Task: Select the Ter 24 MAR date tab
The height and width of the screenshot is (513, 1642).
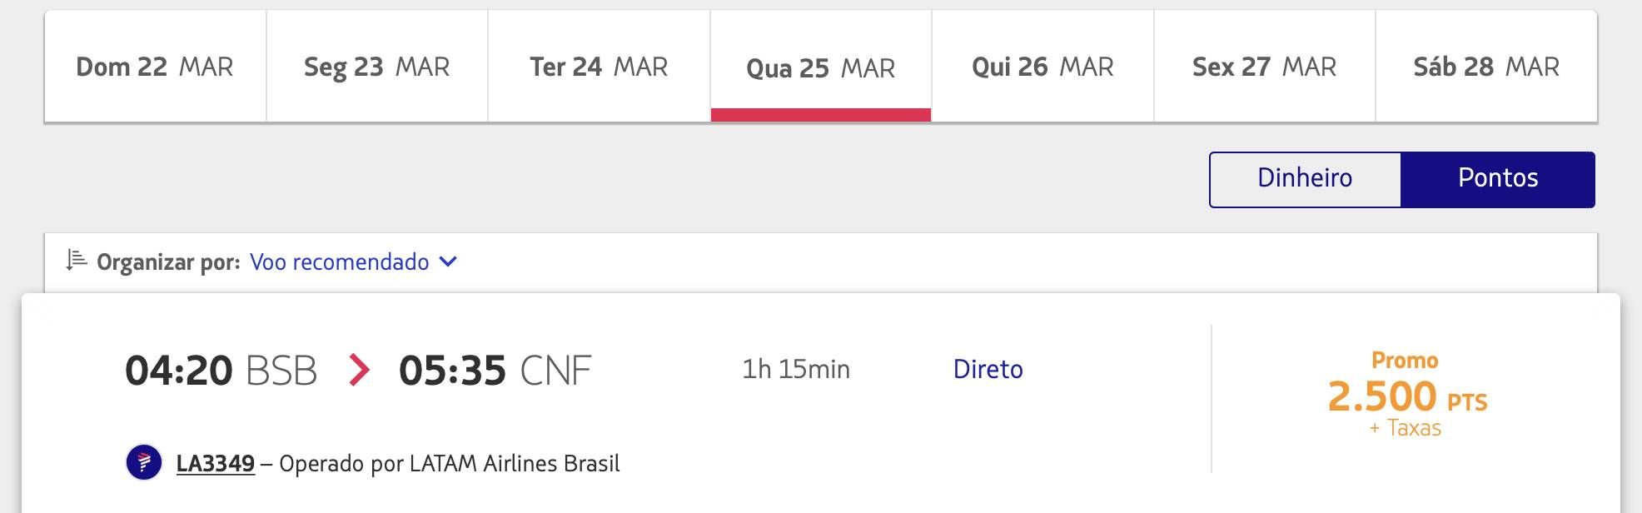Action: pos(599,67)
